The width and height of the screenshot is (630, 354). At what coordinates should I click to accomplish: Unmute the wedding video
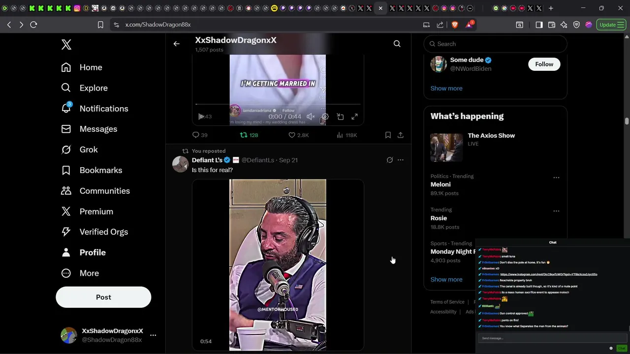(311, 117)
